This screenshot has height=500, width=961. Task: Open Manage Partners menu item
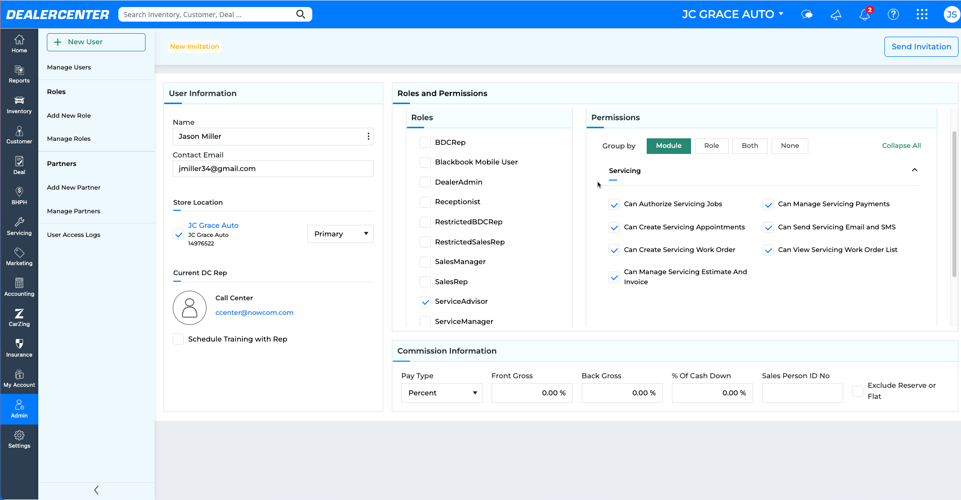pos(74,211)
